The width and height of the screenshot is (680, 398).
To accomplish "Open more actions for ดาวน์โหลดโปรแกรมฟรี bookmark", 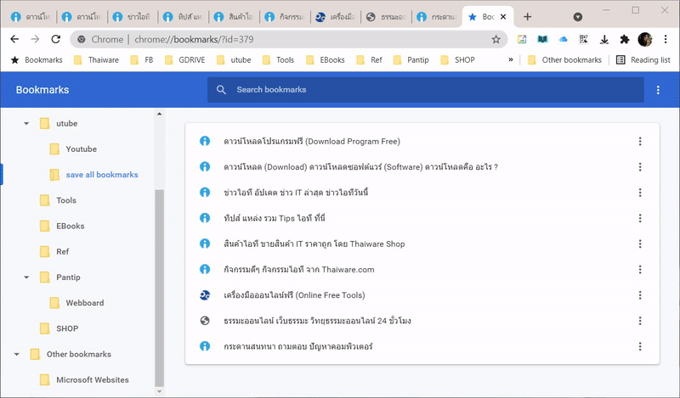I will [x=640, y=141].
